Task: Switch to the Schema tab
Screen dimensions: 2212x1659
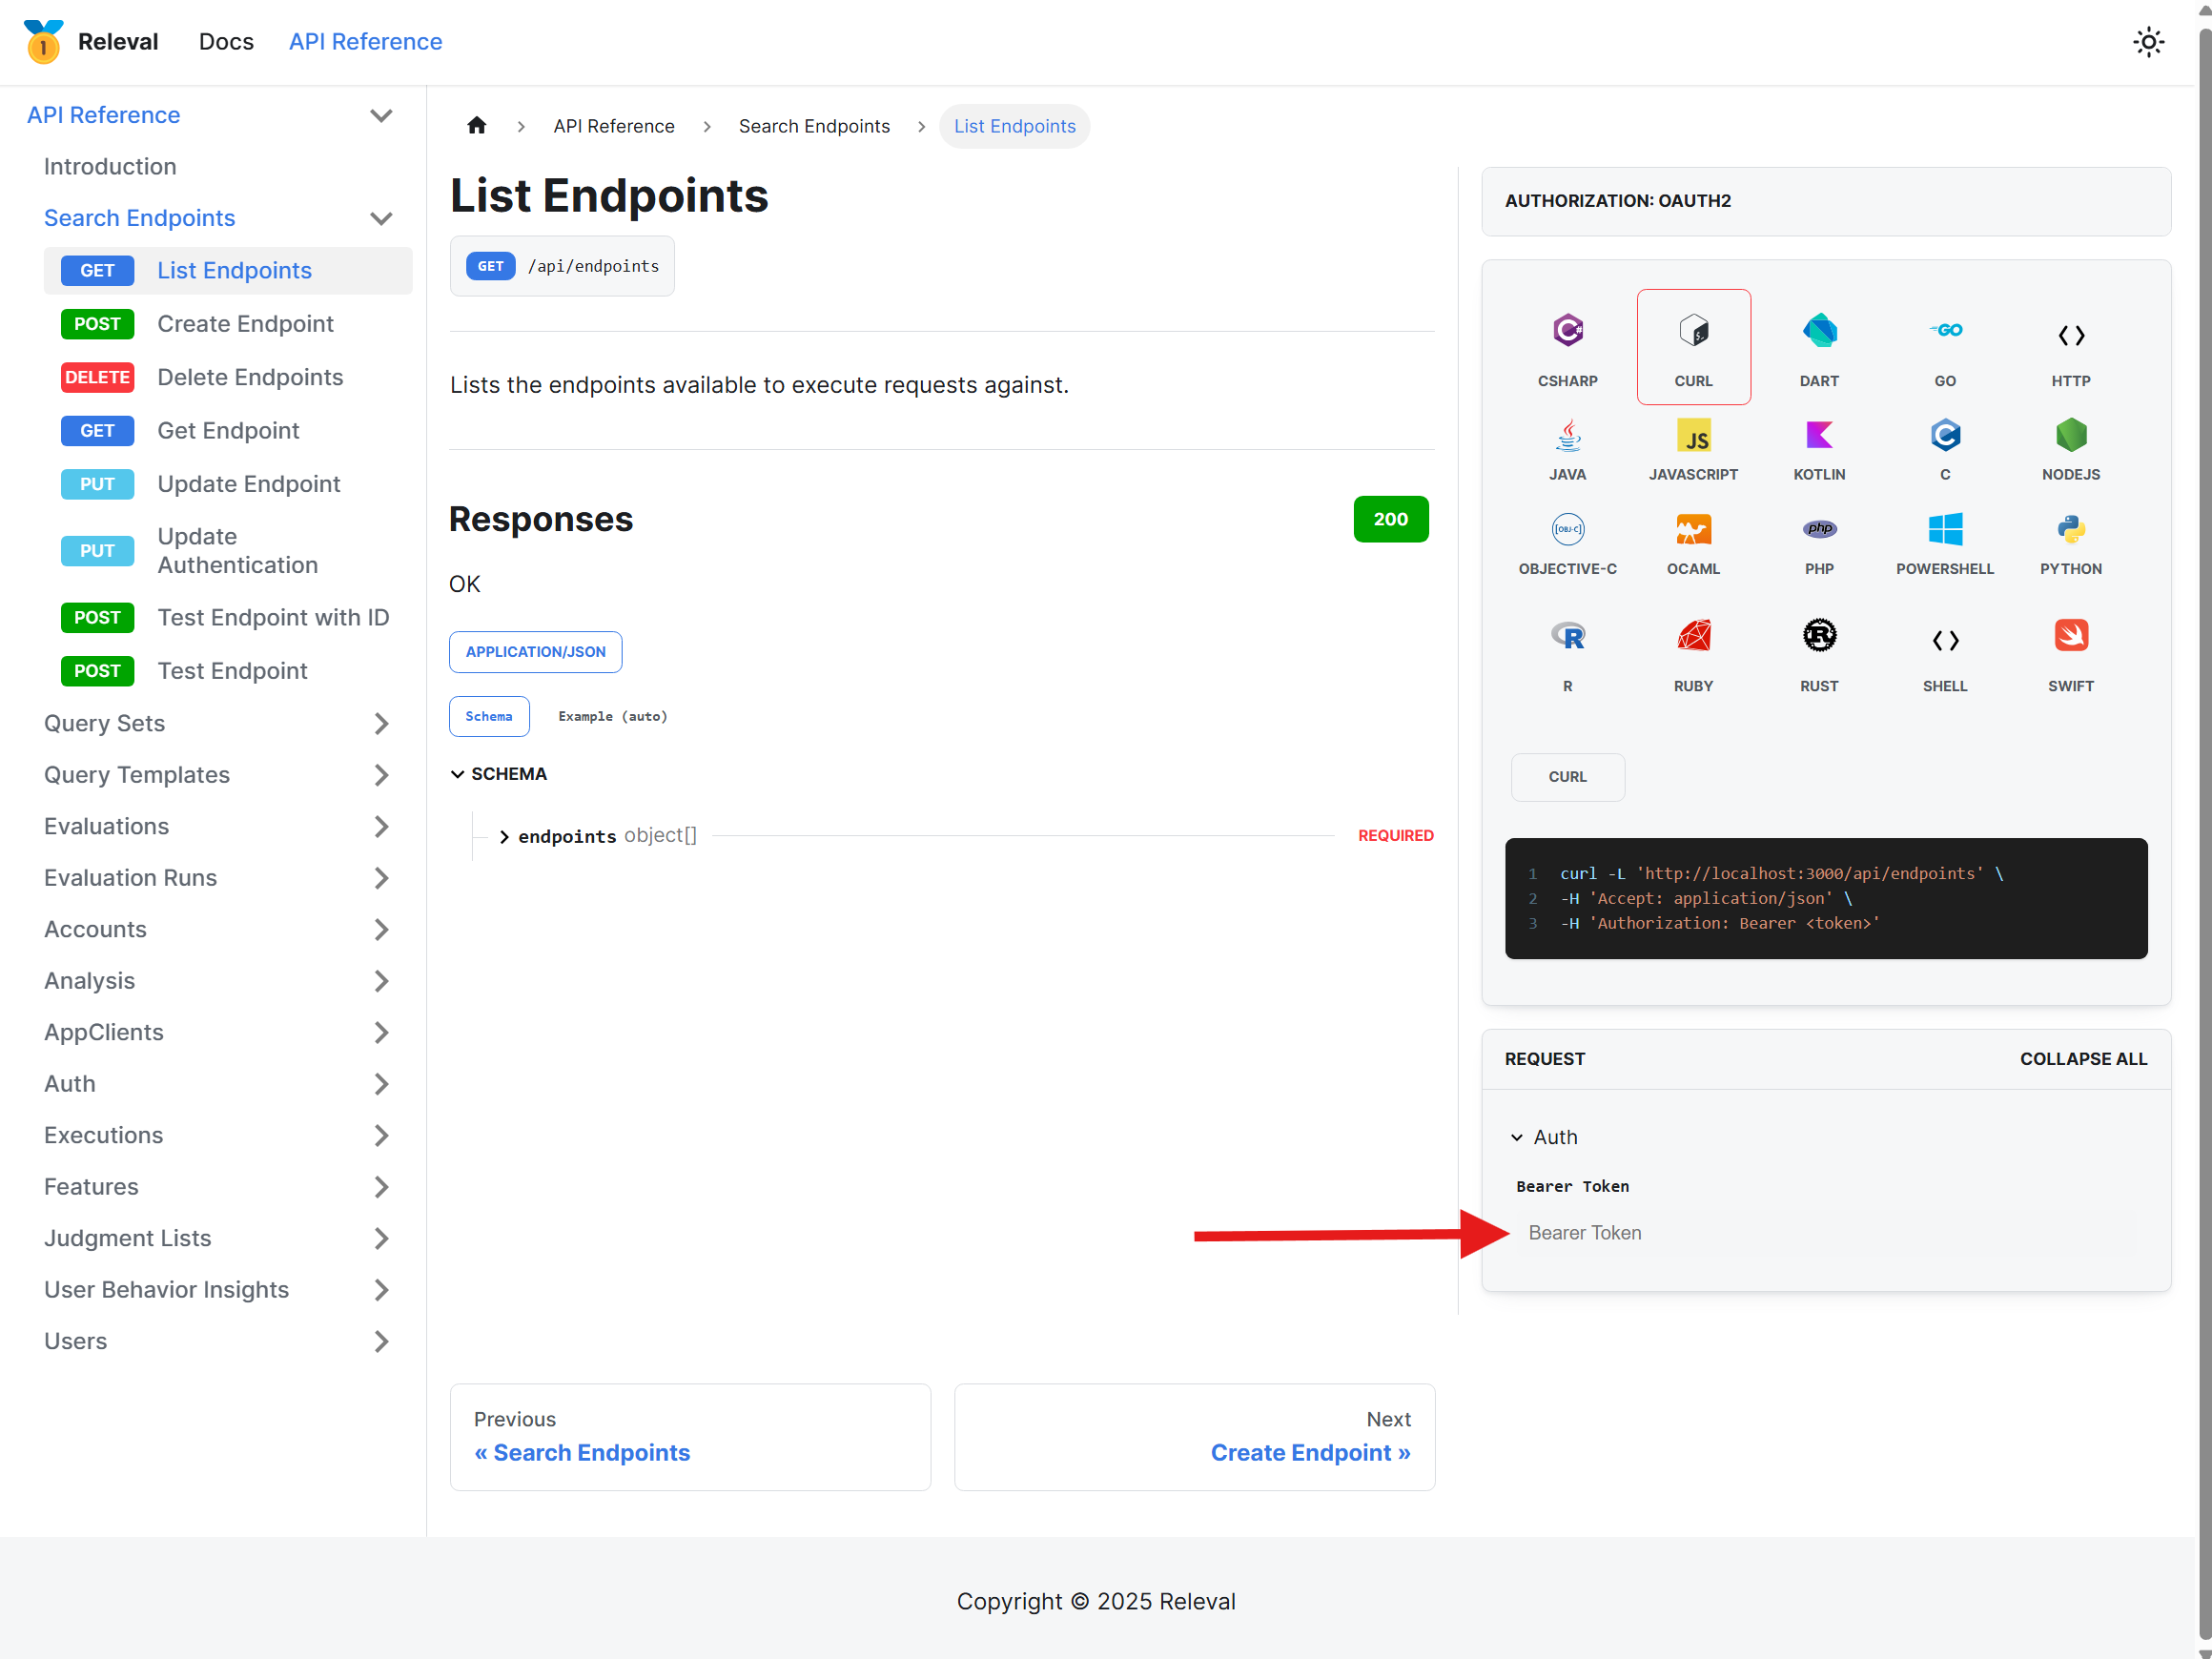Action: [489, 716]
